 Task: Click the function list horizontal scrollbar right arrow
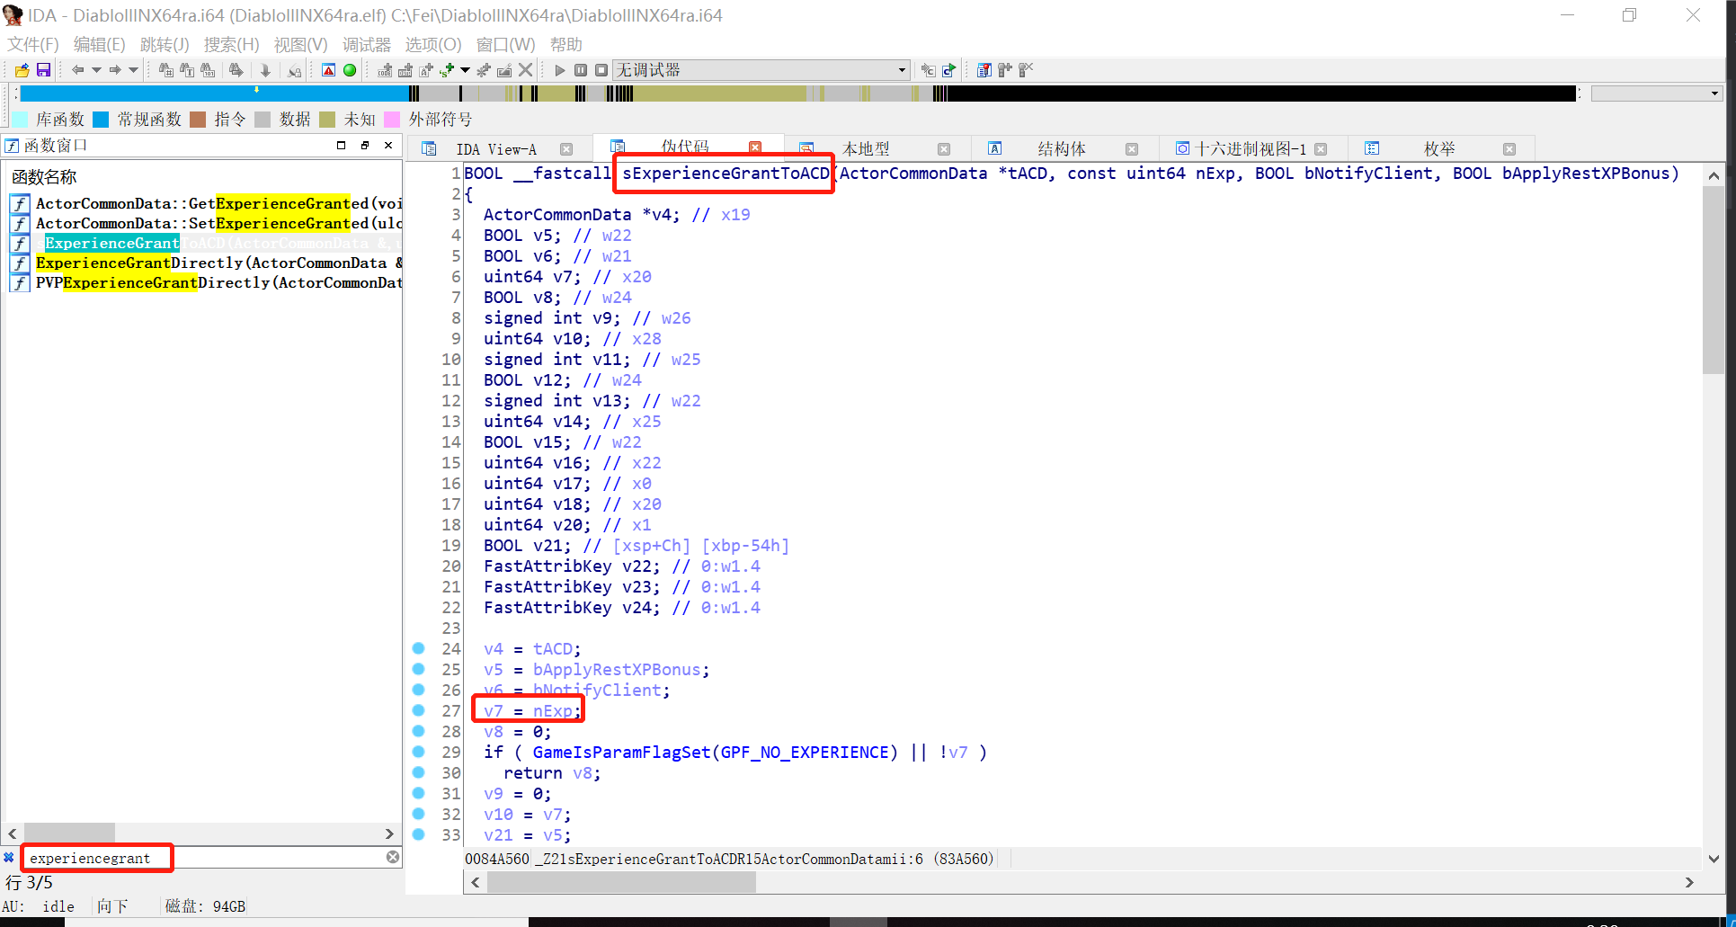pos(389,833)
